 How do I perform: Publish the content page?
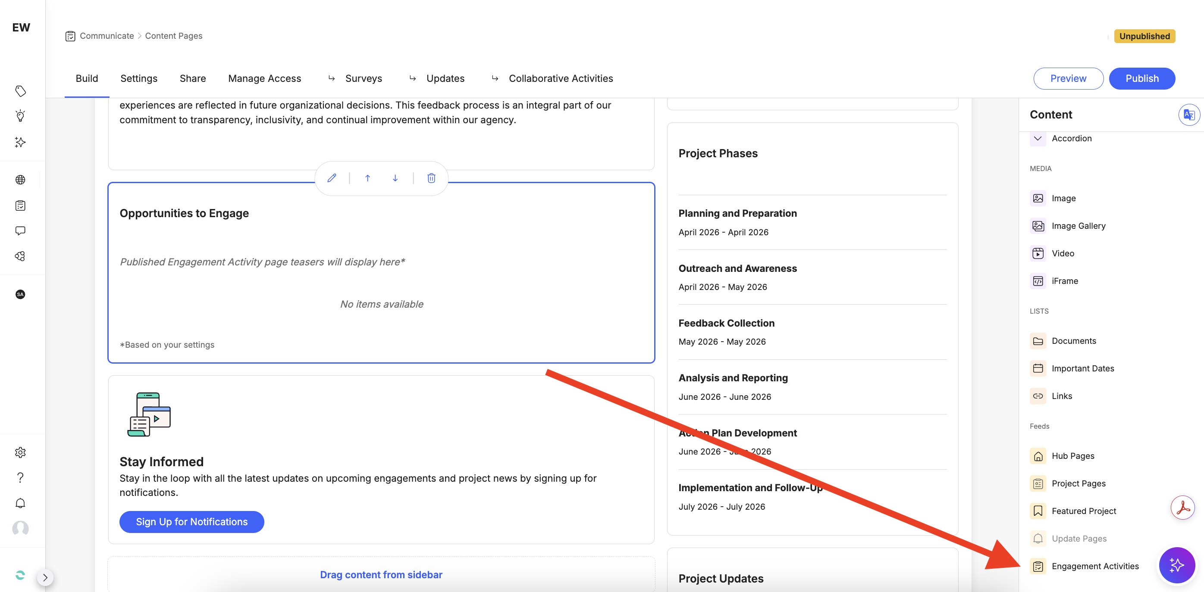tap(1142, 78)
